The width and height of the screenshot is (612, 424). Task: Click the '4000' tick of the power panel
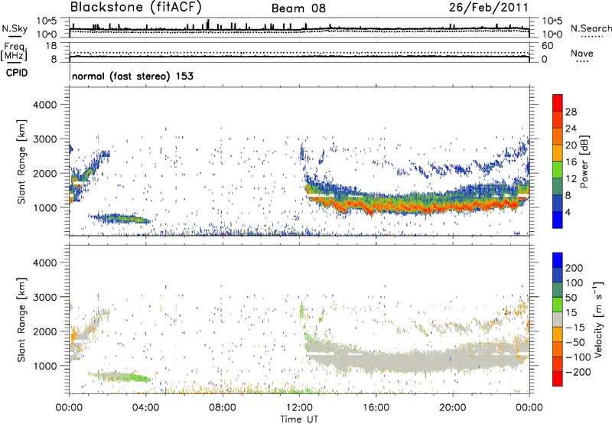coord(44,105)
